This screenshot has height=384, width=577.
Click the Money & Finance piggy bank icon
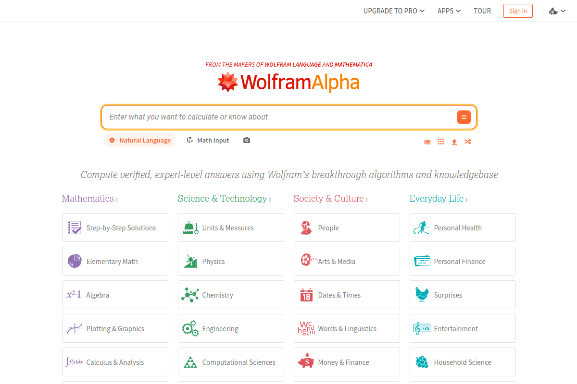[306, 362]
